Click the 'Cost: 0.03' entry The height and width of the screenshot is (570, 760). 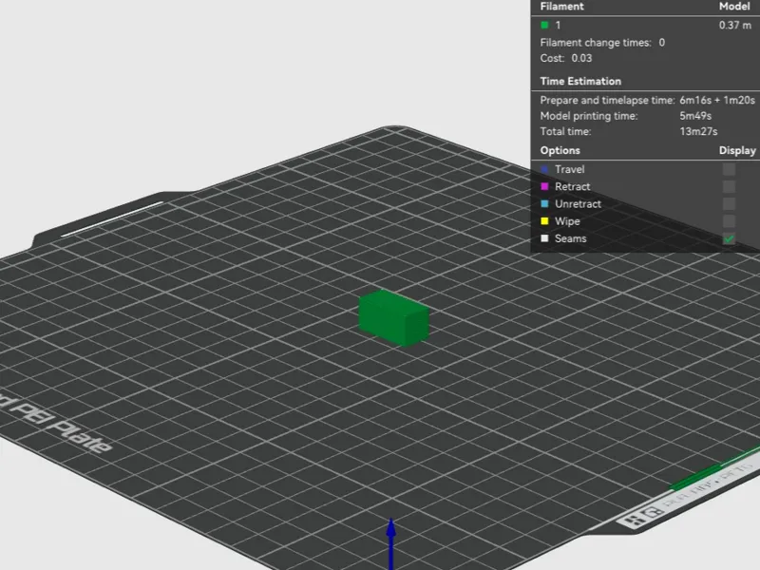(566, 58)
